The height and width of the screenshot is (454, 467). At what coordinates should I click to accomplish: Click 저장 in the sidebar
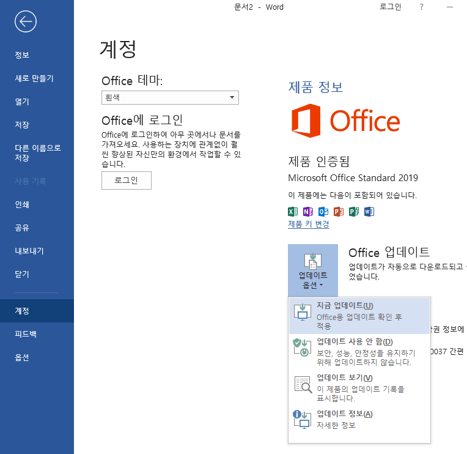[x=22, y=125]
